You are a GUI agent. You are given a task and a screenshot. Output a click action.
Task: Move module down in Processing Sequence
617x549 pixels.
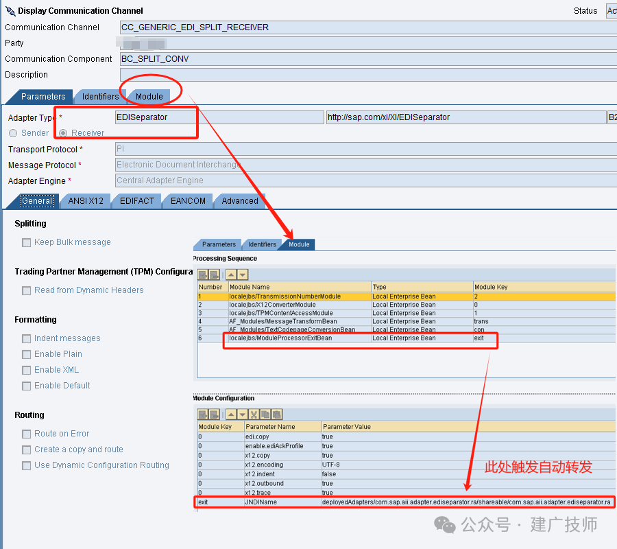[243, 274]
